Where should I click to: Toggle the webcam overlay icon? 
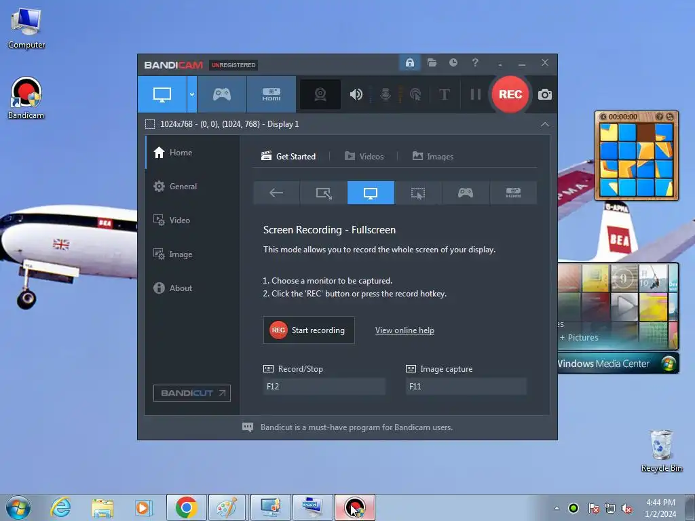point(320,94)
